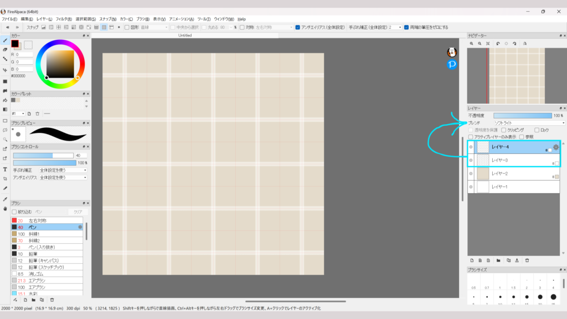
Task: Delete layer using trash icon in layer panel
Action: (527, 260)
